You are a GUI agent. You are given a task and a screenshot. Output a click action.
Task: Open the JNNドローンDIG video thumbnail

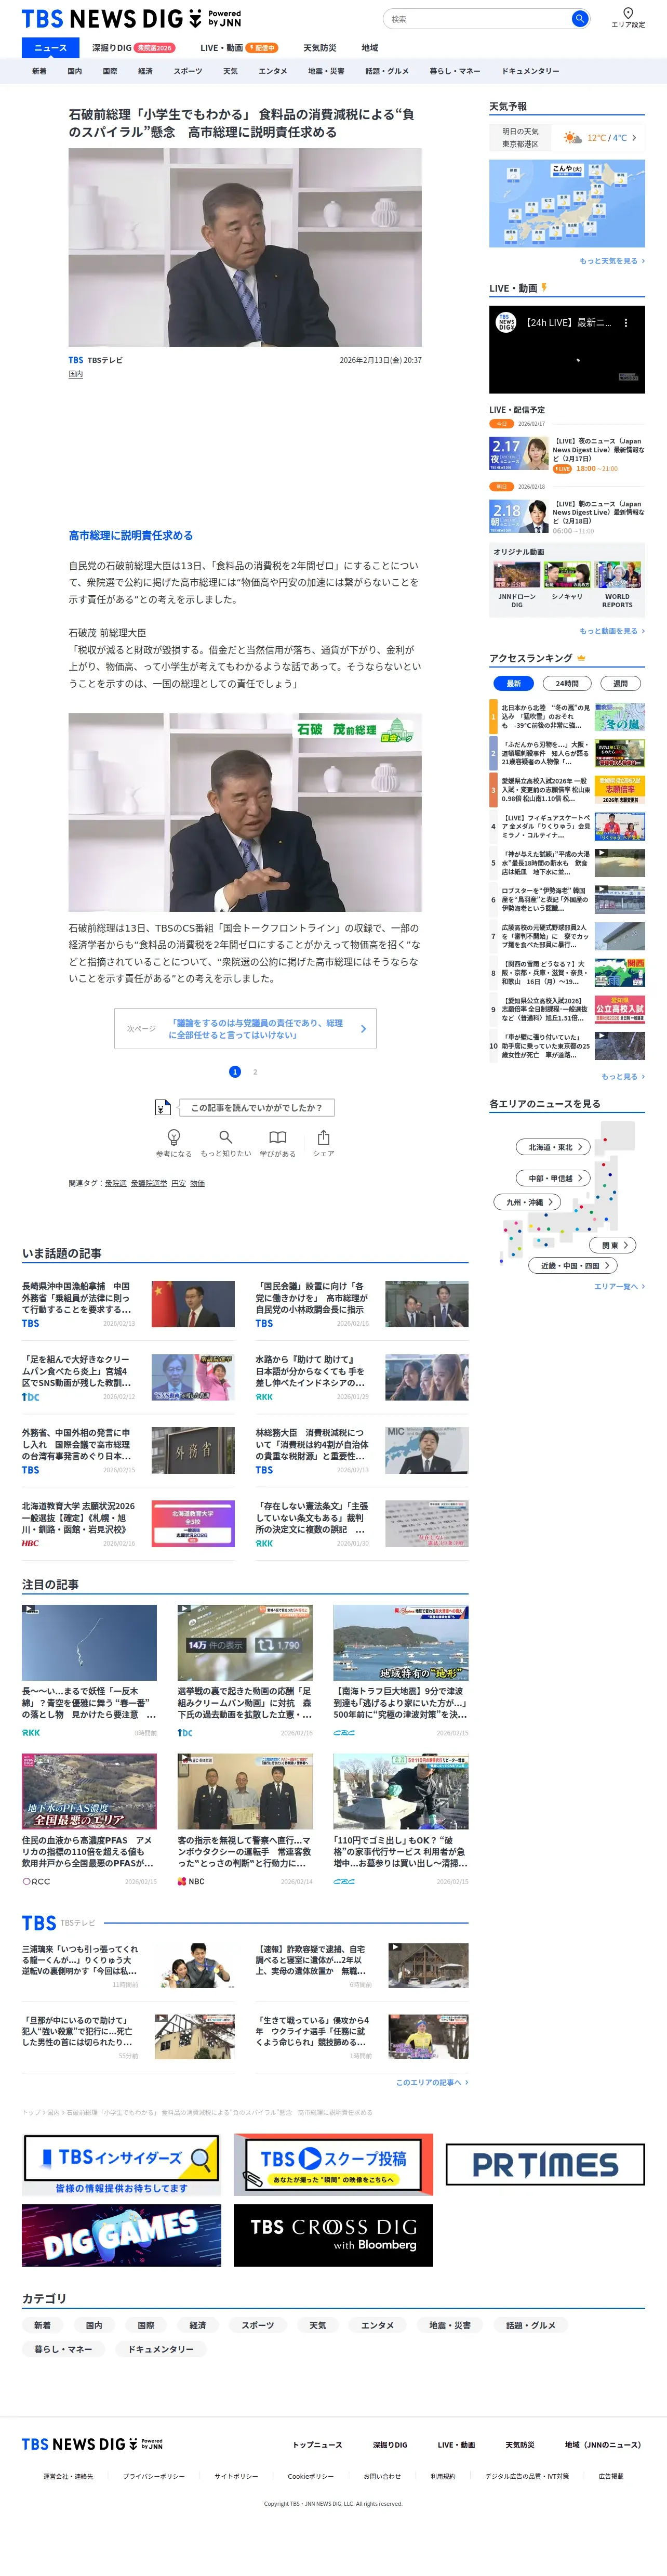tap(516, 574)
